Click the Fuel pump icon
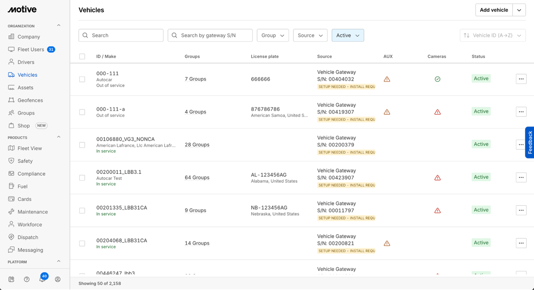 (11, 186)
